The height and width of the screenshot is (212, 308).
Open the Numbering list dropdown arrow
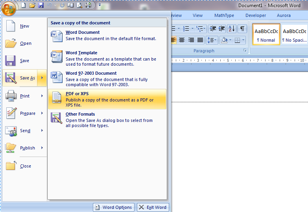[192, 29]
